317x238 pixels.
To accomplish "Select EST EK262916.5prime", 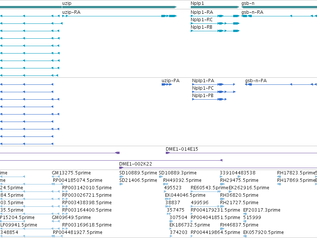I will click(249, 188).
